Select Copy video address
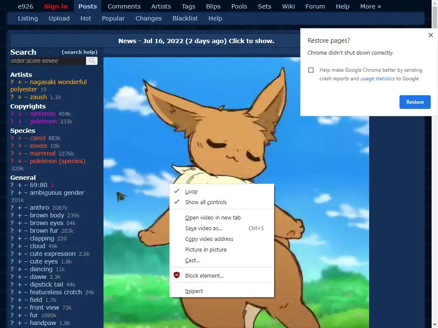The image size is (438, 328). point(222,239)
